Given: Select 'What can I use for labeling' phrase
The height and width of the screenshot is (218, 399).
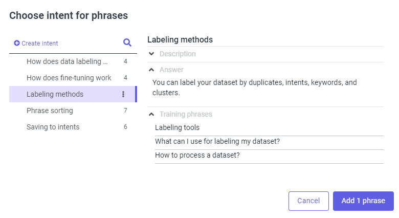Looking at the screenshot, I should coord(217,141).
